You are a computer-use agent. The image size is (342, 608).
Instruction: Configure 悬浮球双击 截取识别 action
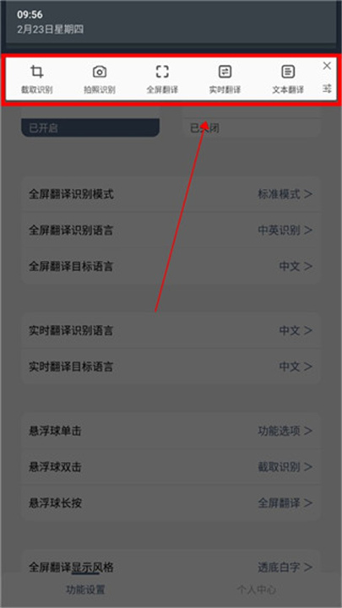coord(171,467)
